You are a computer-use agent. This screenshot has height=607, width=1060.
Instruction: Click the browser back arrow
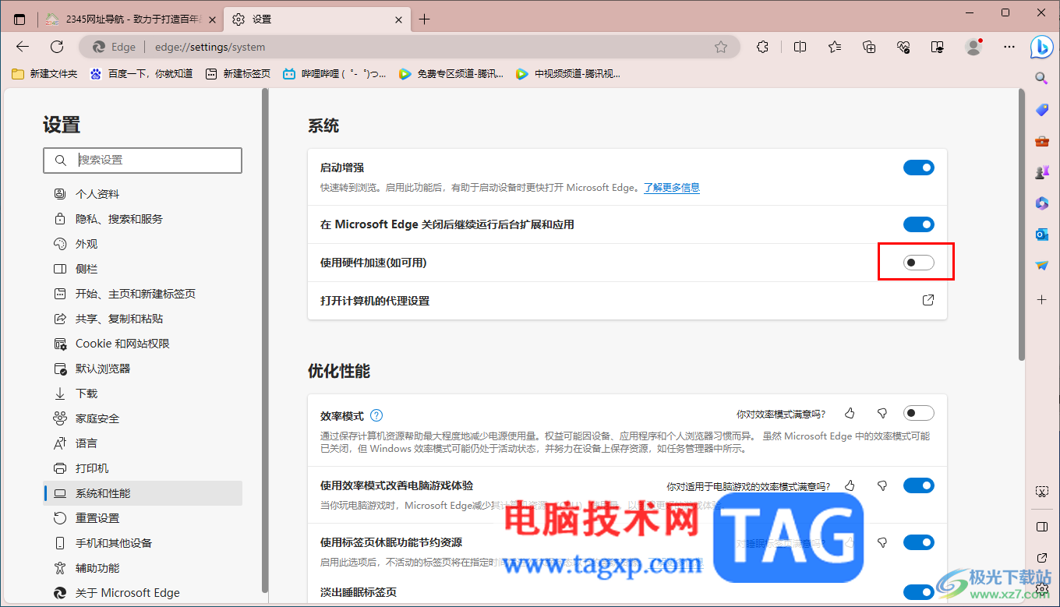(23, 47)
